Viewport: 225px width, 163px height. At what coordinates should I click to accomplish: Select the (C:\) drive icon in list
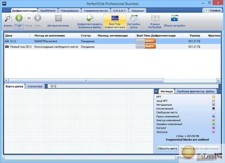coord(7,41)
